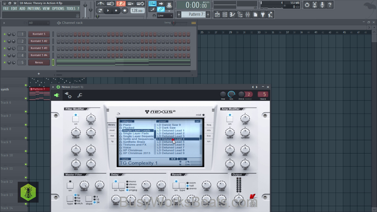Click the microphone one-click recording icon

click(x=322, y=5)
